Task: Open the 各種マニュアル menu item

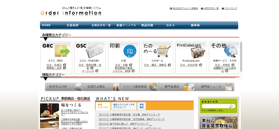Action: coord(126,25)
